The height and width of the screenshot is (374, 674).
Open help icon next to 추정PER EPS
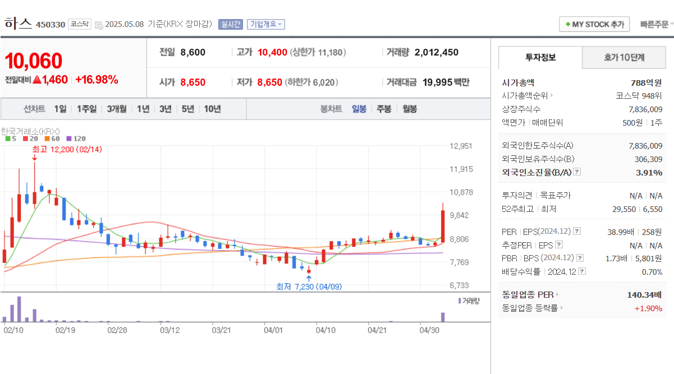point(558,245)
